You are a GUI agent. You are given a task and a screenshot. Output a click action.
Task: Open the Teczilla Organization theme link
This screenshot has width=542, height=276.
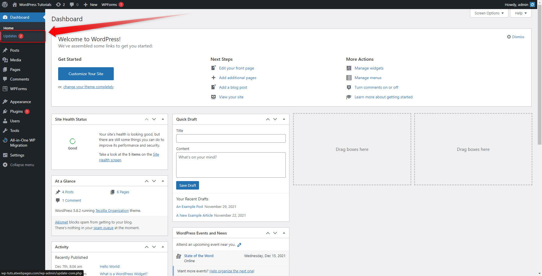coord(112,211)
